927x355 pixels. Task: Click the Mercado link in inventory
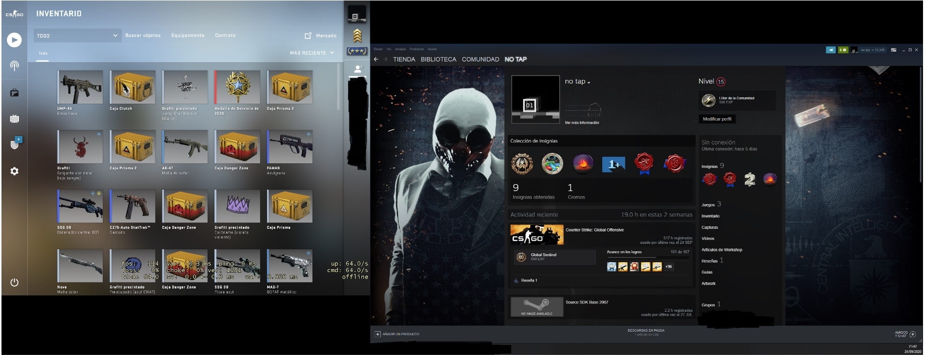pos(326,36)
